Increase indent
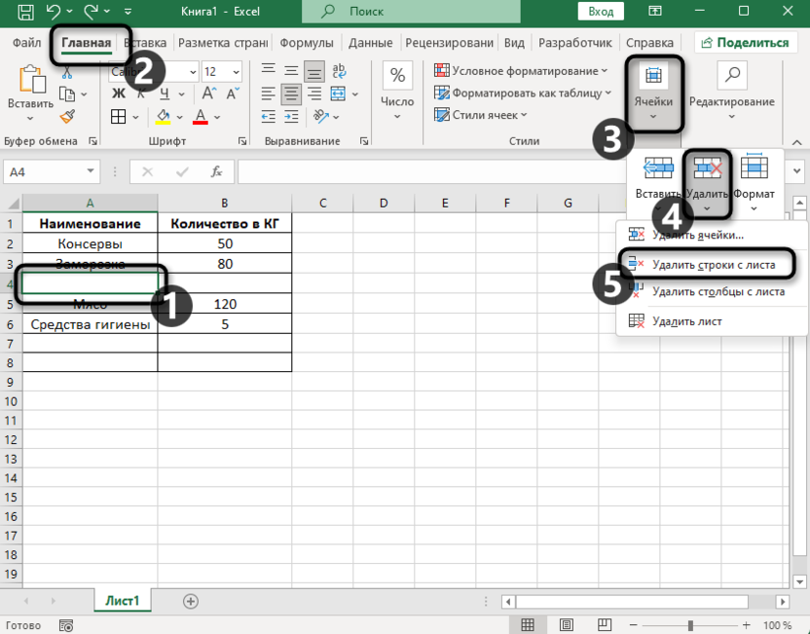The width and height of the screenshot is (810, 634). point(291,117)
